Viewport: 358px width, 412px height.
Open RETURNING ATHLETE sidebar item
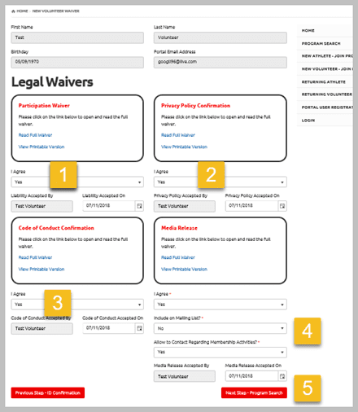[x=325, y=81]
